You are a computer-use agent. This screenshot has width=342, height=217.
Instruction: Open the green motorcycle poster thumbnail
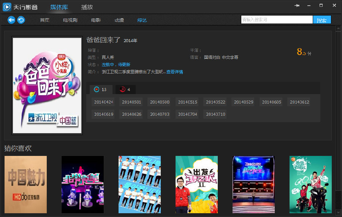tap(310, 185)
